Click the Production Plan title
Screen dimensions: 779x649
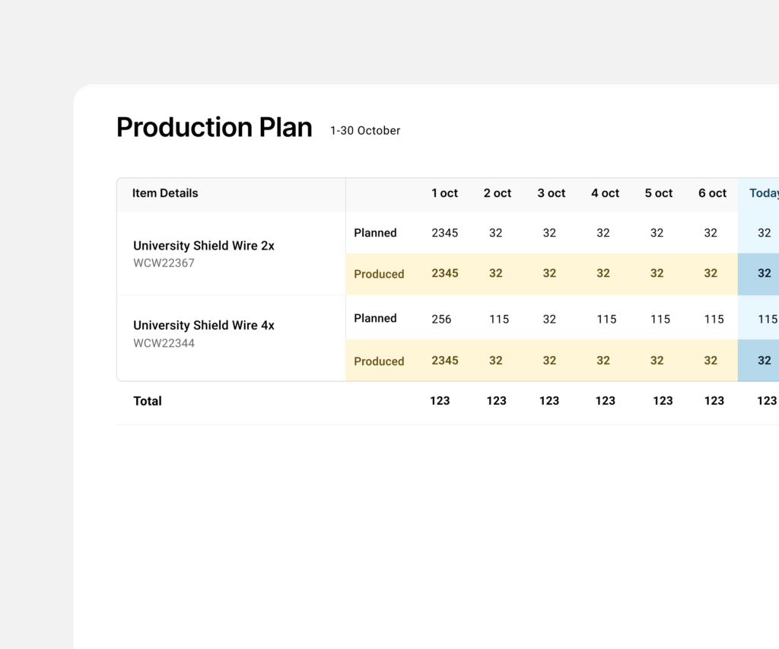pos(214,128)
